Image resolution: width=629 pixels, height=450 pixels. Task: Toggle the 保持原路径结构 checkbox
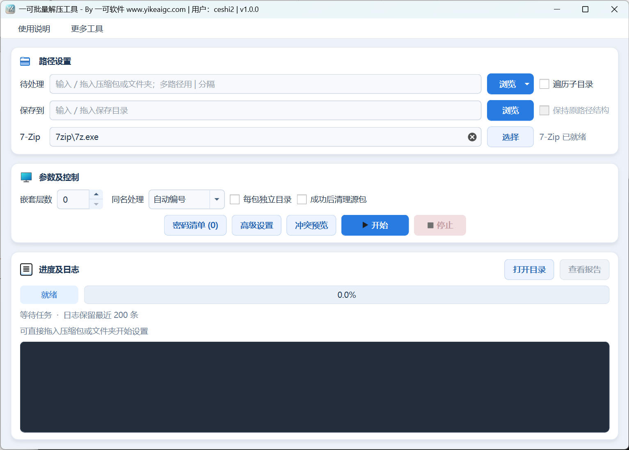click(x=544, y=110)
